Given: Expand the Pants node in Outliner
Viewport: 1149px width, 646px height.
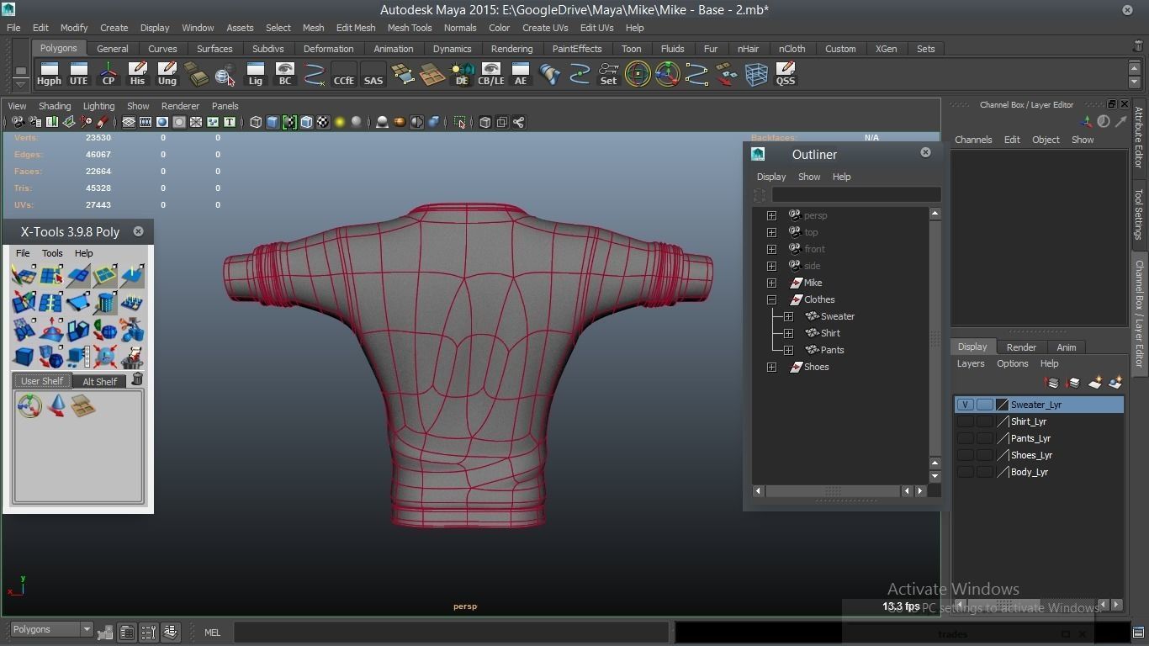Looking at the screenshot, I should 788,350.
